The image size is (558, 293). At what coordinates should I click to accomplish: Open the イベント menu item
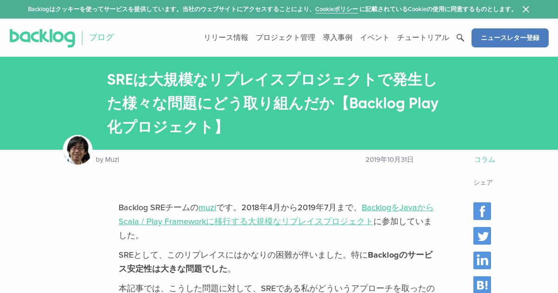click(375, 38)
